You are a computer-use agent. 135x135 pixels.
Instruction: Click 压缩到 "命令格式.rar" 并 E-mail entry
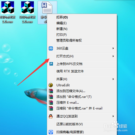coord(82,108)
